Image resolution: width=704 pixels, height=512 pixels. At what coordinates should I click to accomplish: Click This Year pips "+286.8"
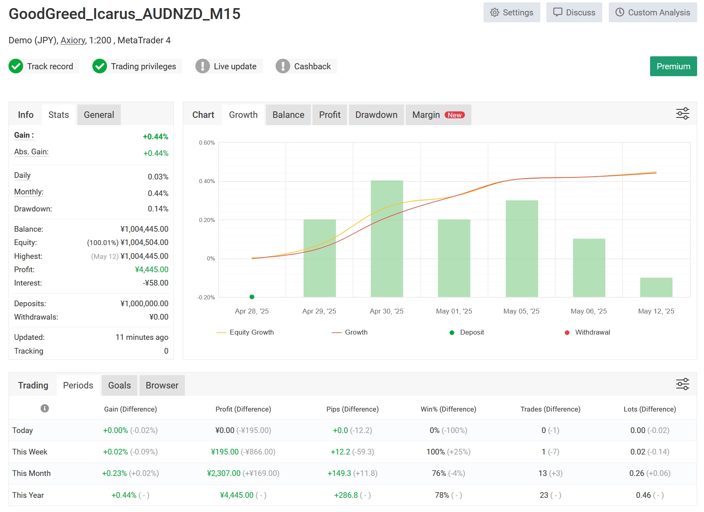pos(346,495)
